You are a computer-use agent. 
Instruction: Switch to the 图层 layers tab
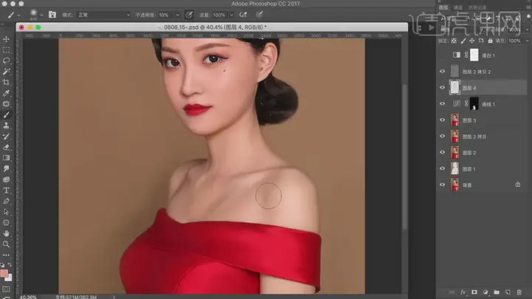point(443,7)
